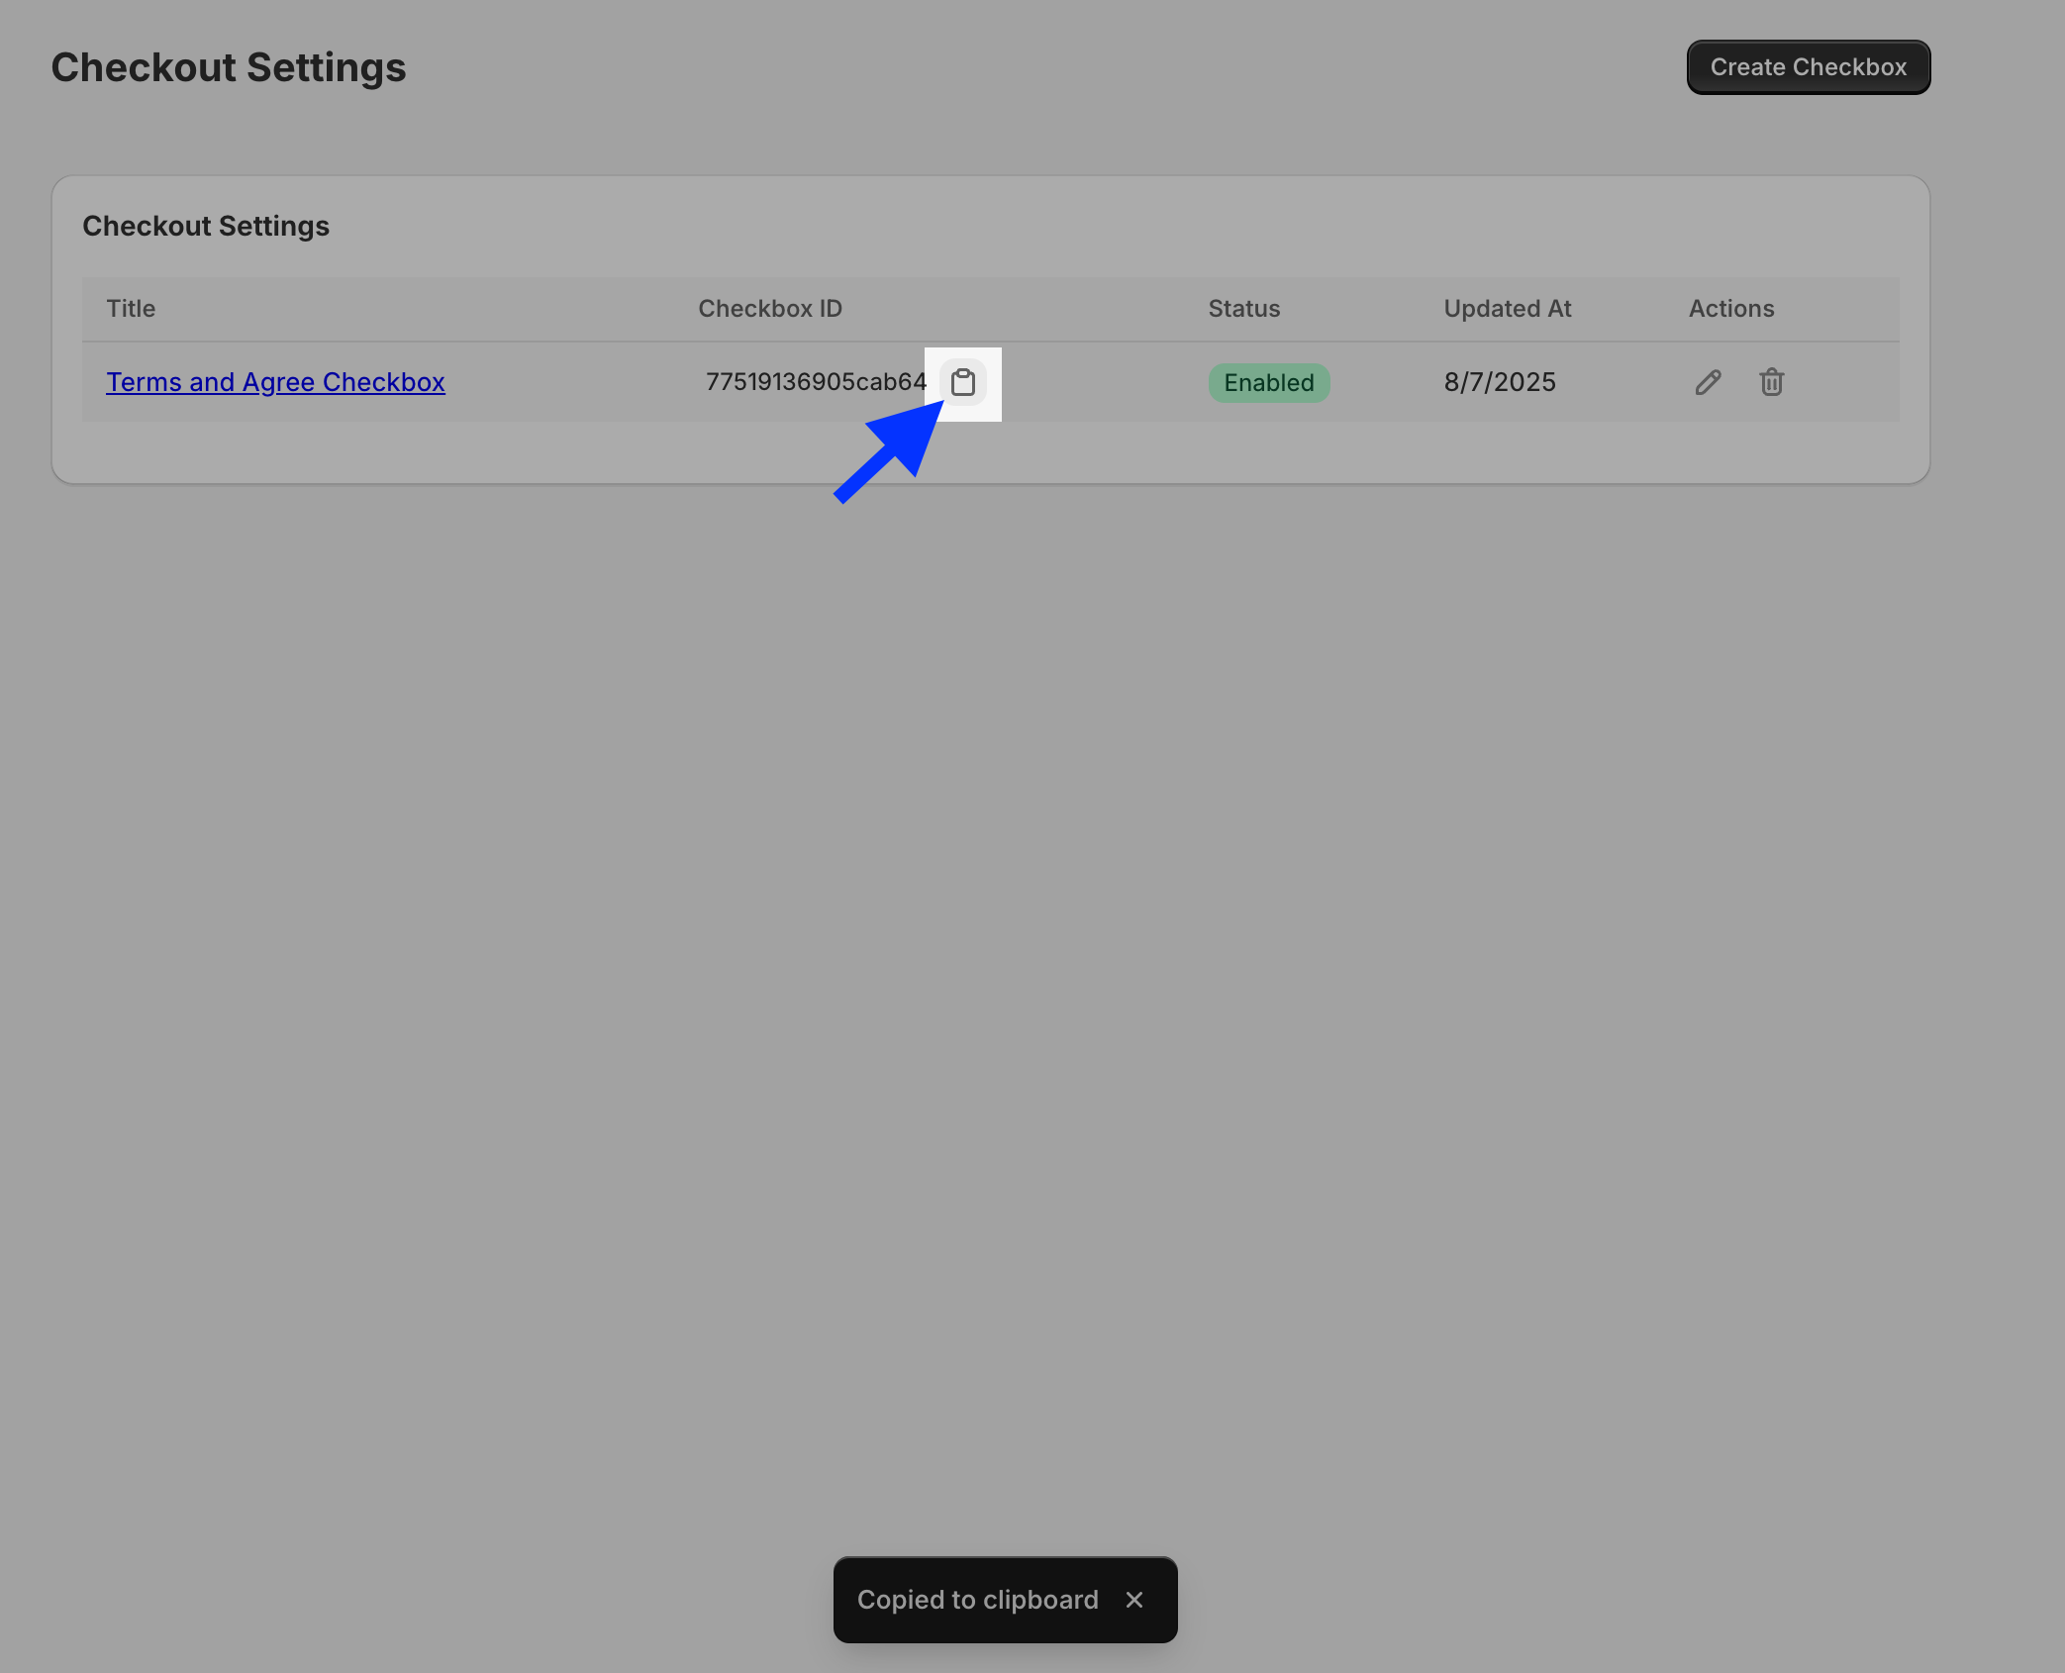The image size is (2065, 1673).
Task: Click the Checkbox ID column header
Action: click(769, 309)
